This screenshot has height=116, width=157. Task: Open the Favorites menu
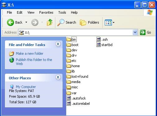click(x=46, y=12)
